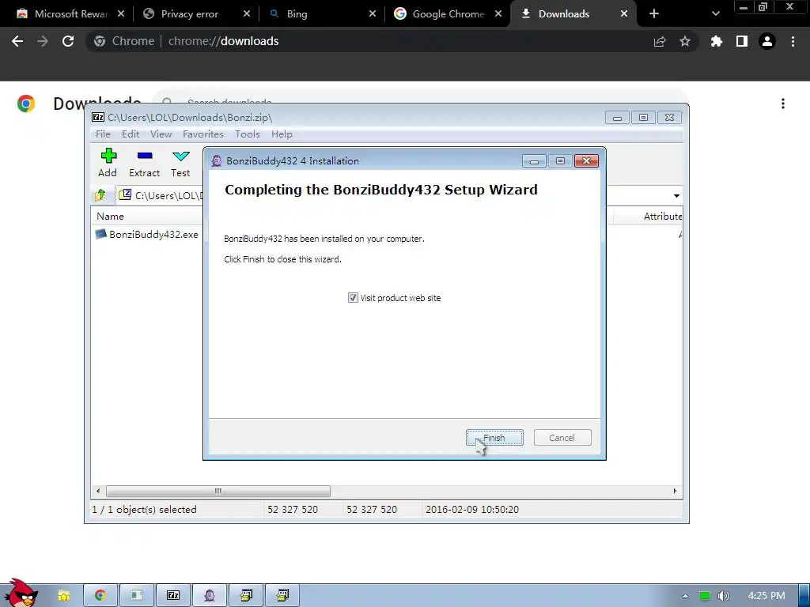This screenshot has height=607, width=810.
Task: Click the Angry Birds Start button
Action: click(x=21, y=594)
